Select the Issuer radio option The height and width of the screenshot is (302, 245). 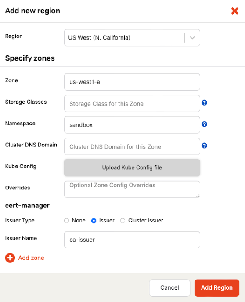pos(94,221)
